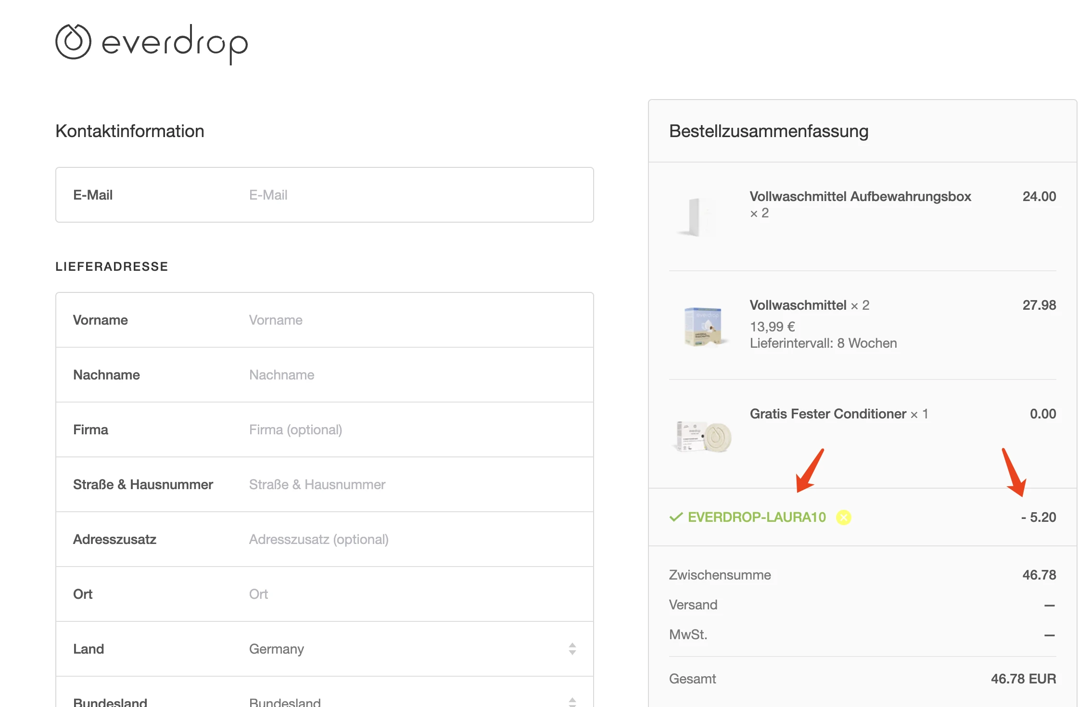Expand the Land country dropdown
Viewport: 1091px width, 707px height.
[x=325, y=649]
